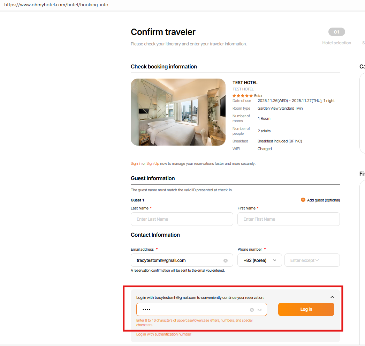Clear the email address field
This screenshot has height=346, width=365.
click(226, 260)
